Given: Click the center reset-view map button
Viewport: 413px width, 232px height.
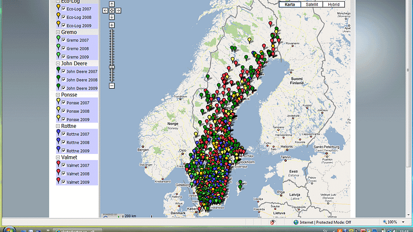Looking at the screenshot, I should coord(112,10).
